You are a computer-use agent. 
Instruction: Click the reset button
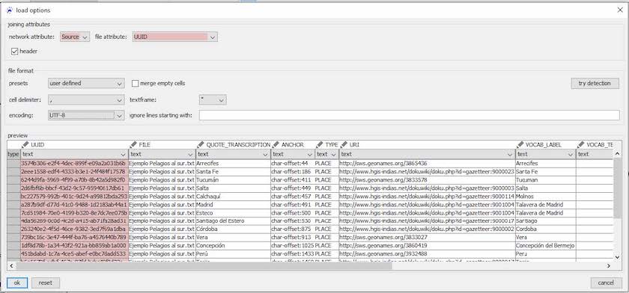click(46, 283)
